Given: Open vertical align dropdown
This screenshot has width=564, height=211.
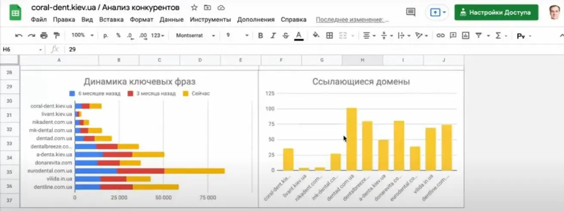Looking at the screenshot, I should 386,36.
